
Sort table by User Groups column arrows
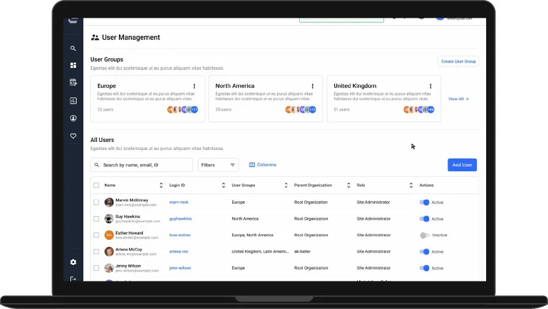point(286,185)
